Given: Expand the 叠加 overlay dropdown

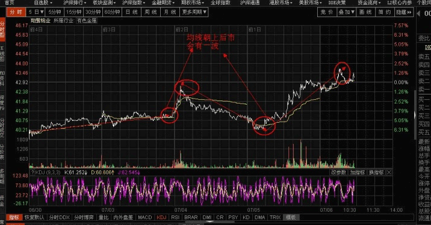Looking at the screenshot, I should (x=346, y=12).
